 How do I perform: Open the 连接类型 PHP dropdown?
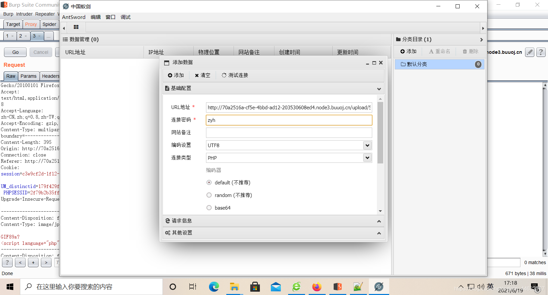pyautogui.click(x=367, y=158)
